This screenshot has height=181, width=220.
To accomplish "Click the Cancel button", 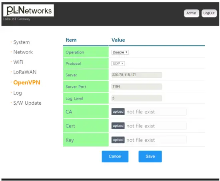I will 115,157.
